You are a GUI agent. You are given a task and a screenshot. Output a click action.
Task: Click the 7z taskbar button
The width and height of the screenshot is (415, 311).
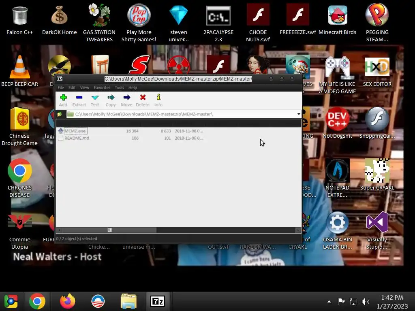click(x=158, y=301)
